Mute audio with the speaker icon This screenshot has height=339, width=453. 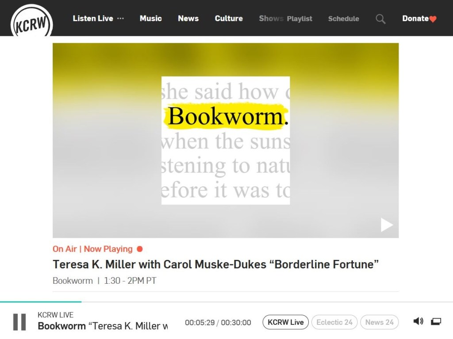tap(418, 321)
